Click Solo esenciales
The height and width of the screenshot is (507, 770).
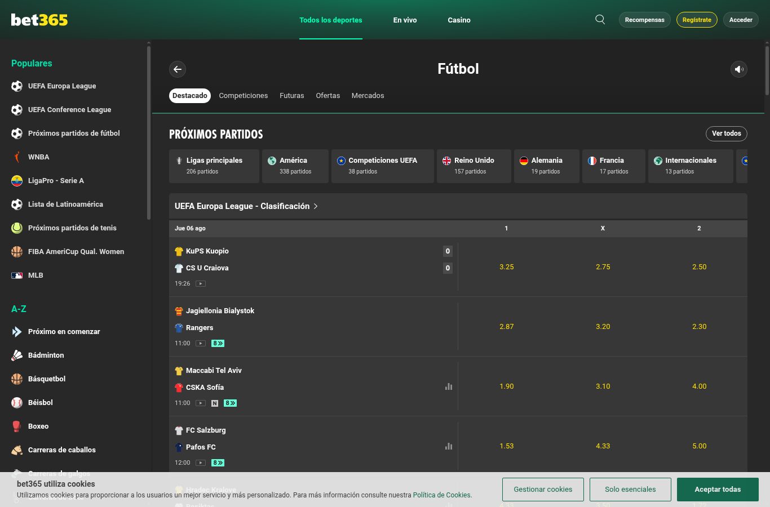[x=630, y=490]
